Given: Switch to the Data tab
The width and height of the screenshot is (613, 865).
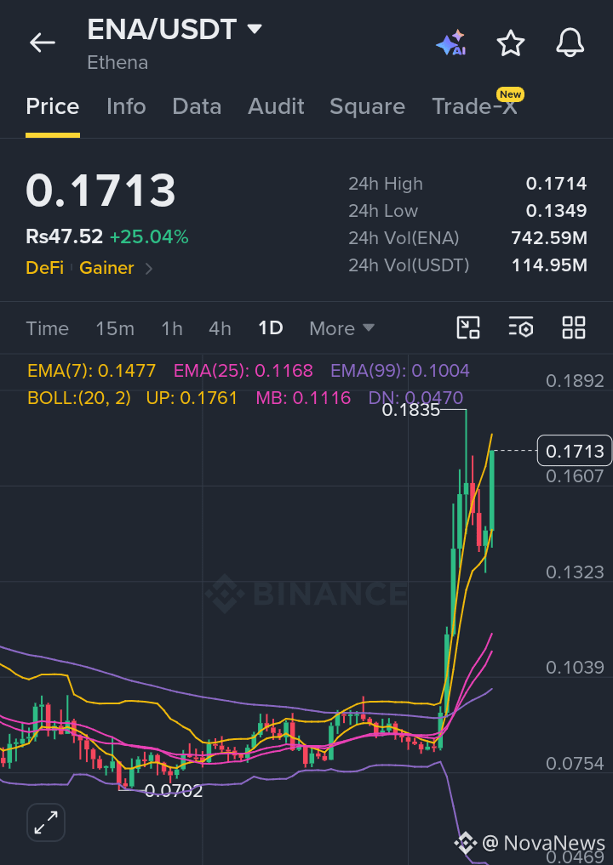Looking at the screenshot, I should [197, 106].
